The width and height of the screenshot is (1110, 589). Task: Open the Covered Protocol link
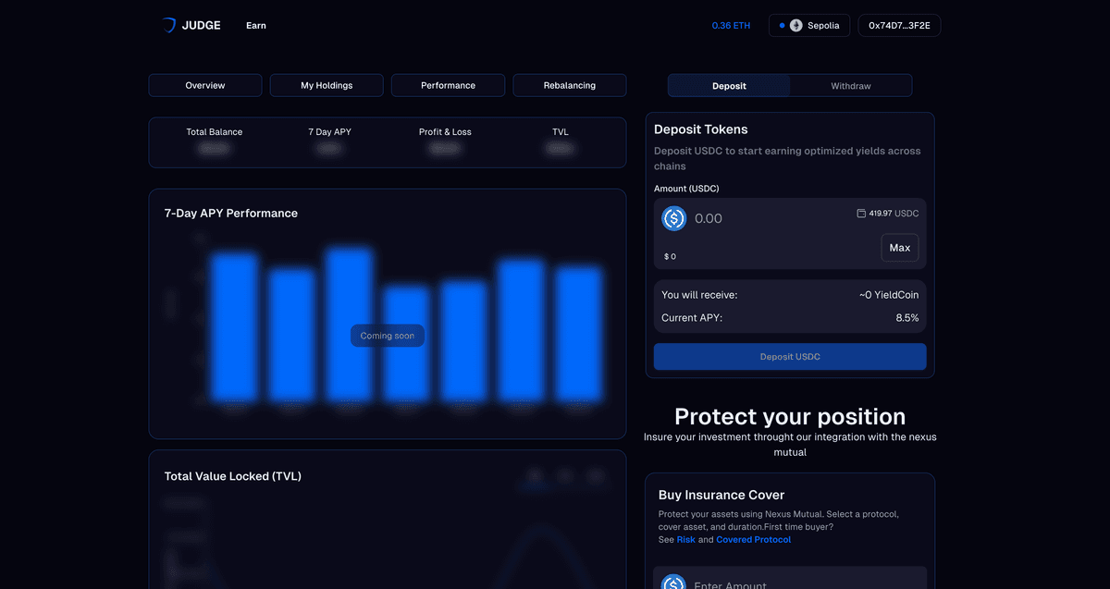coord(753,539)
